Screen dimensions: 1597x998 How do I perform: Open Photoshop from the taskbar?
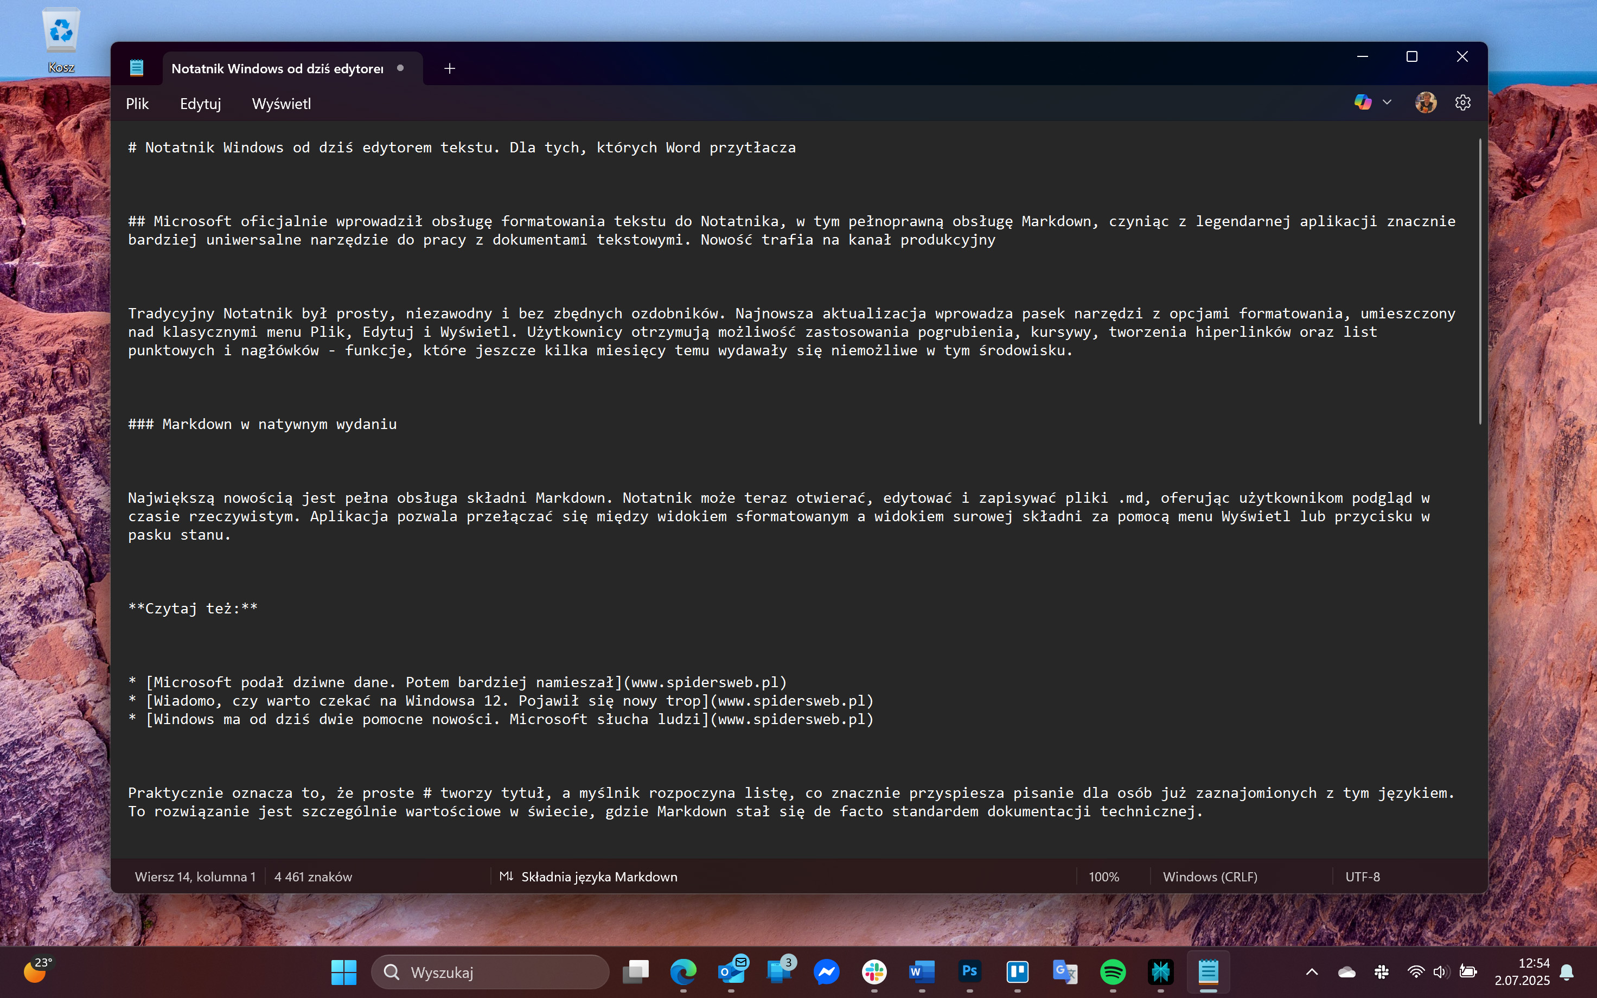coord(969,971)
